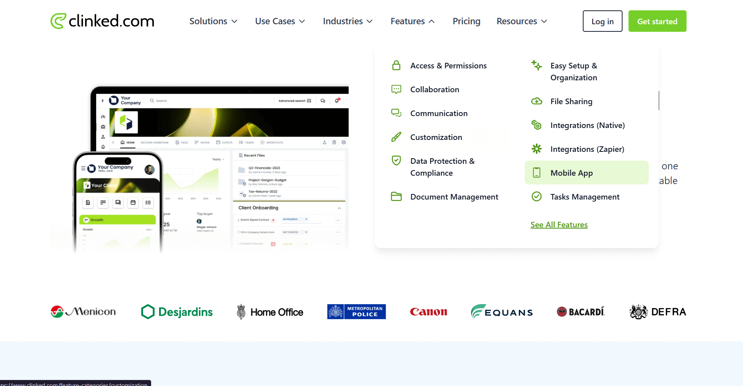Click the See All Features link
This screenshot has height=386, width=743.
tap(559, 225)
